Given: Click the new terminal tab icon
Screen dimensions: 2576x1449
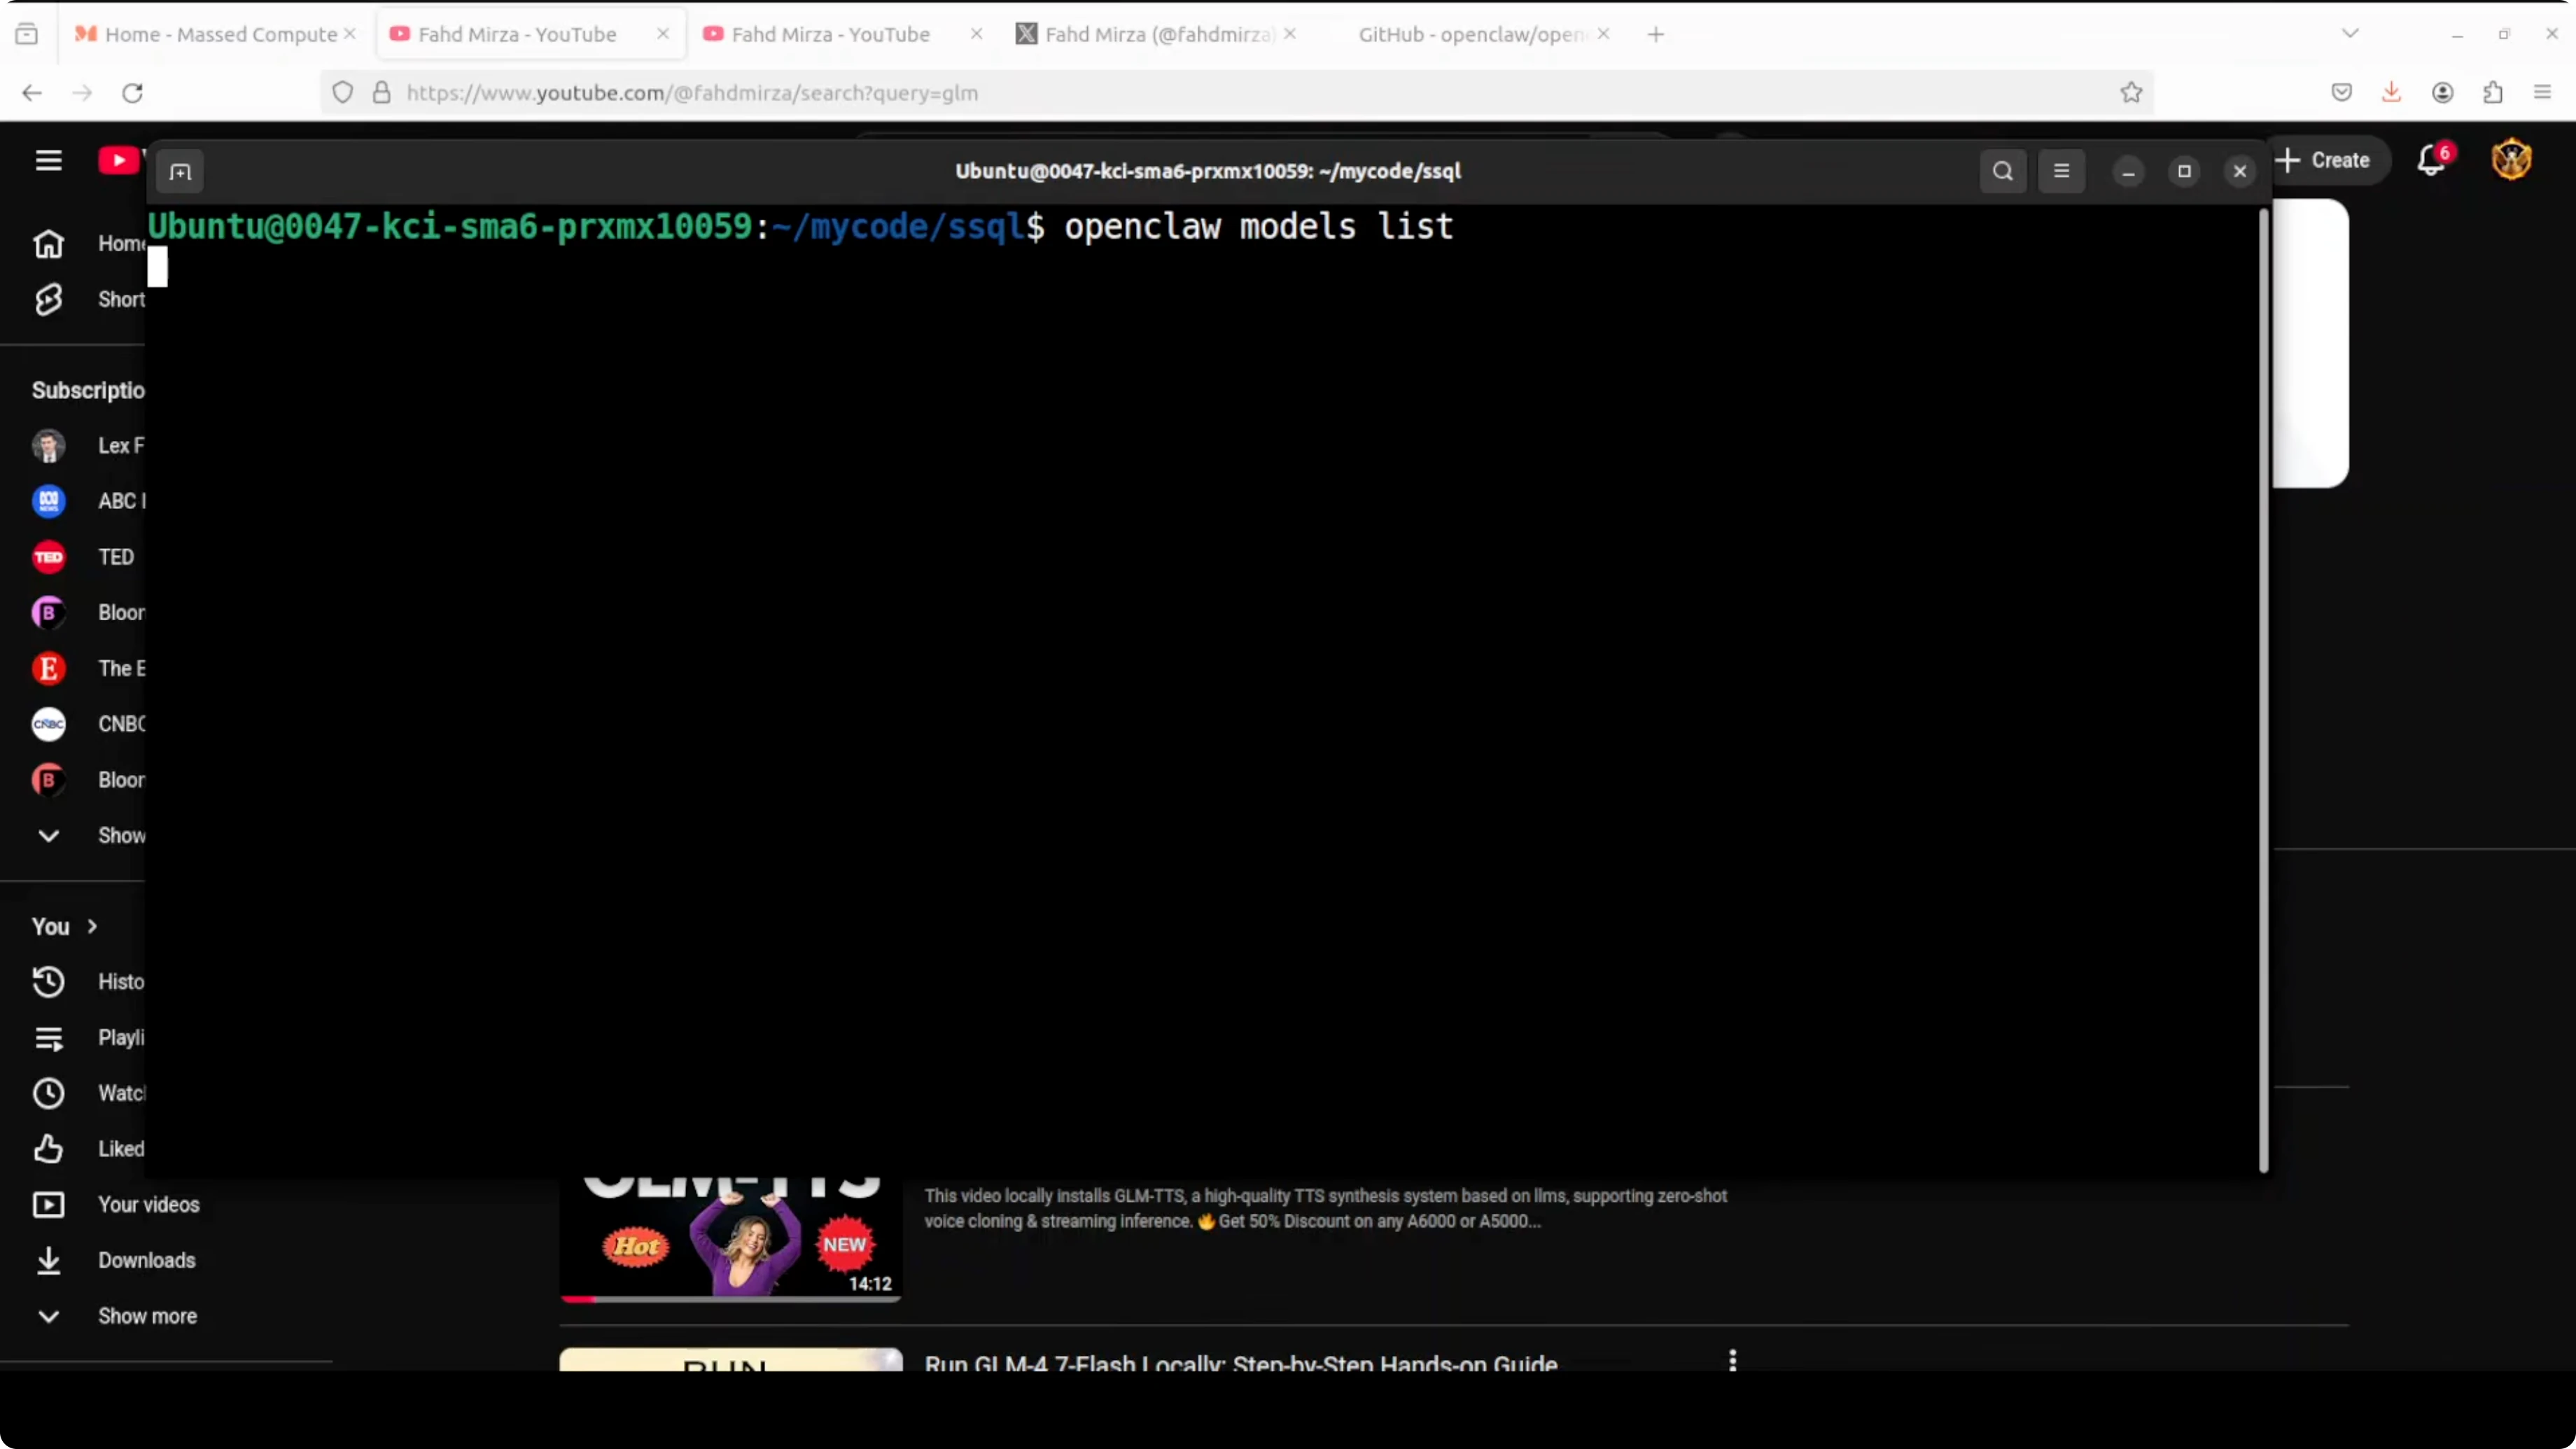Looking at the screenshot, I should 180,172.
